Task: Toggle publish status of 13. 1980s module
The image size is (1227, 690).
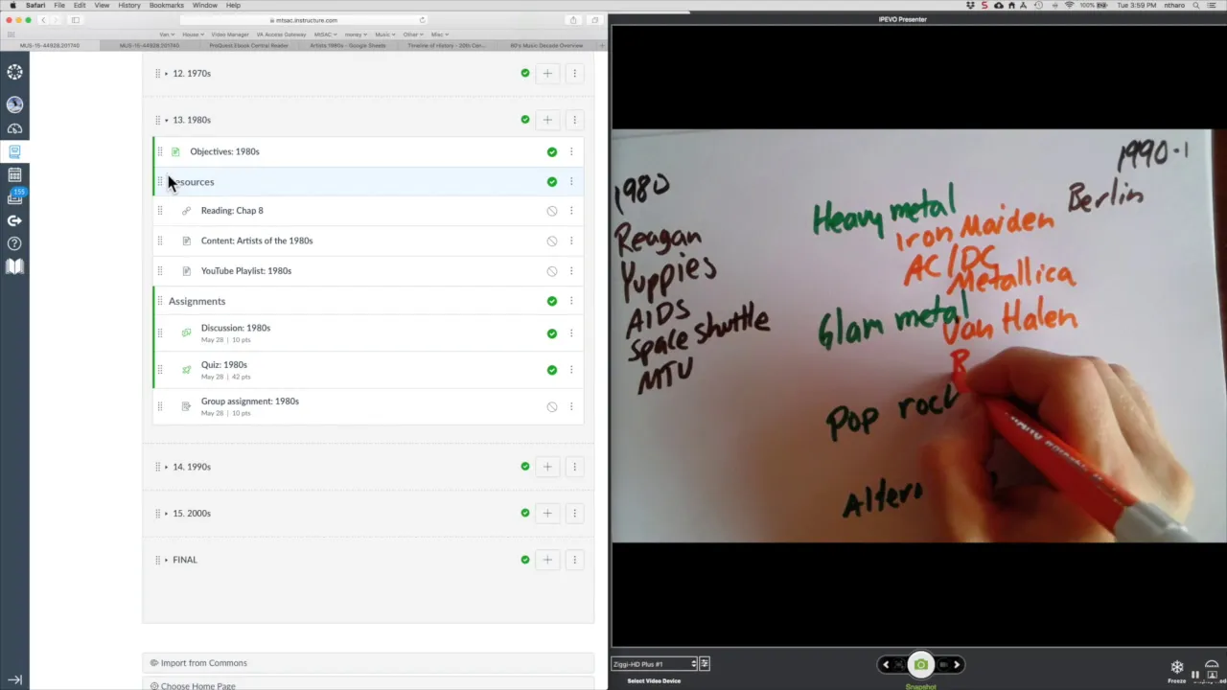Action: [x=525, y=120]
